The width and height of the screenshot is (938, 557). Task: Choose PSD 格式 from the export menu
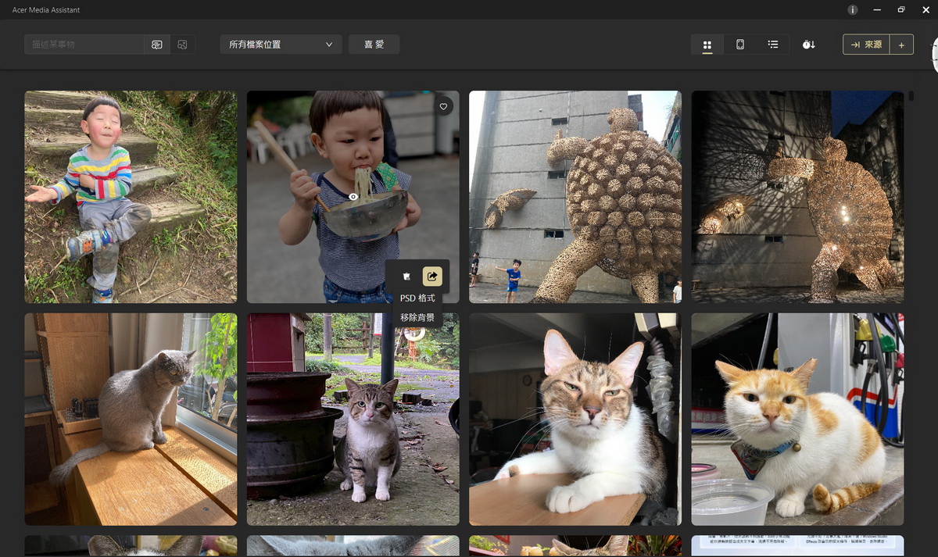[x=417, y=298]
